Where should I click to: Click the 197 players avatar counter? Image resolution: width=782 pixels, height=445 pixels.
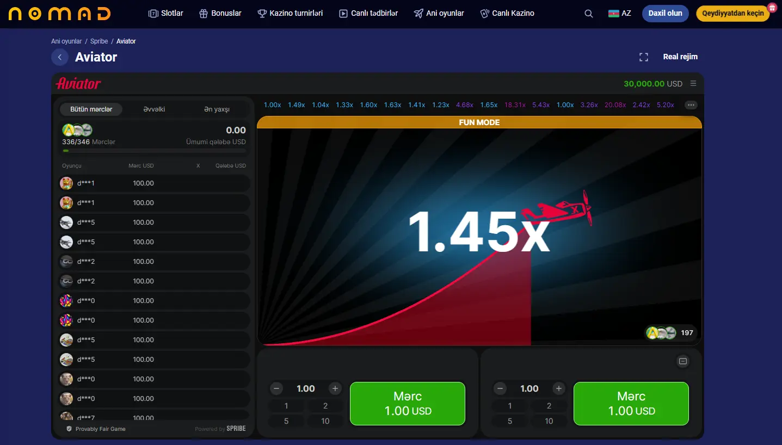[670, 332]
